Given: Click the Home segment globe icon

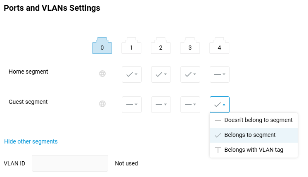Looking at the screenshot, I should pos(102,74).
